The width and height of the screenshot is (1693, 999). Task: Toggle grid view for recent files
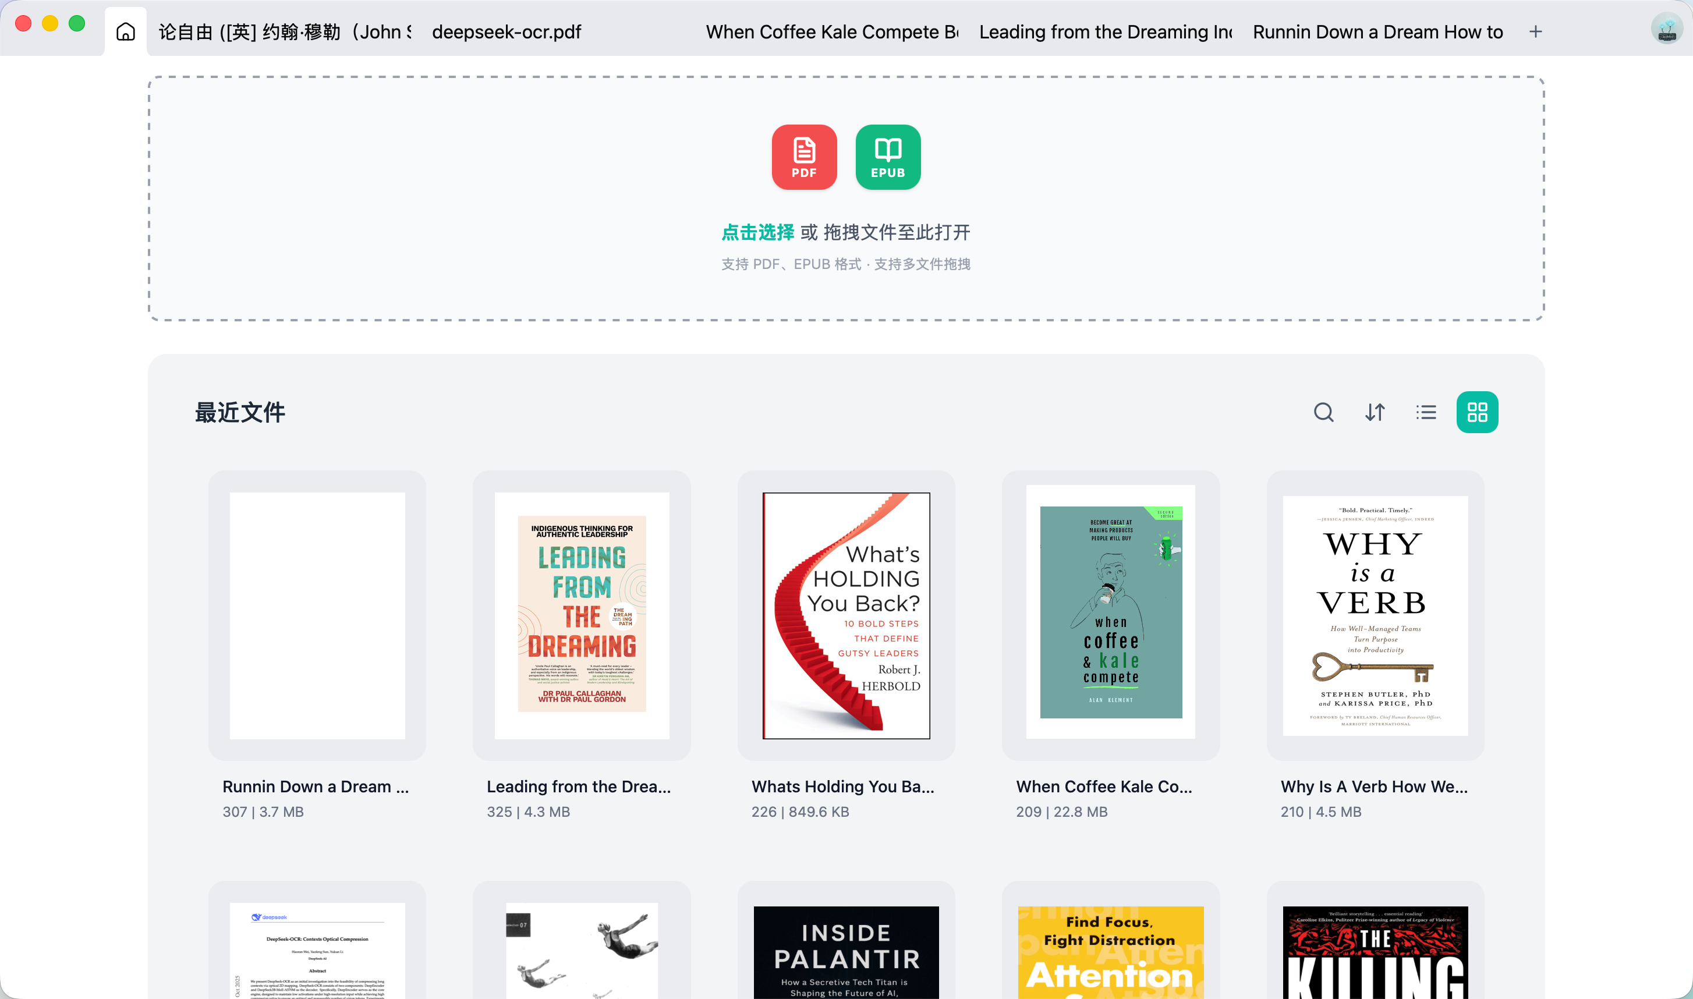pos(1477,412)
